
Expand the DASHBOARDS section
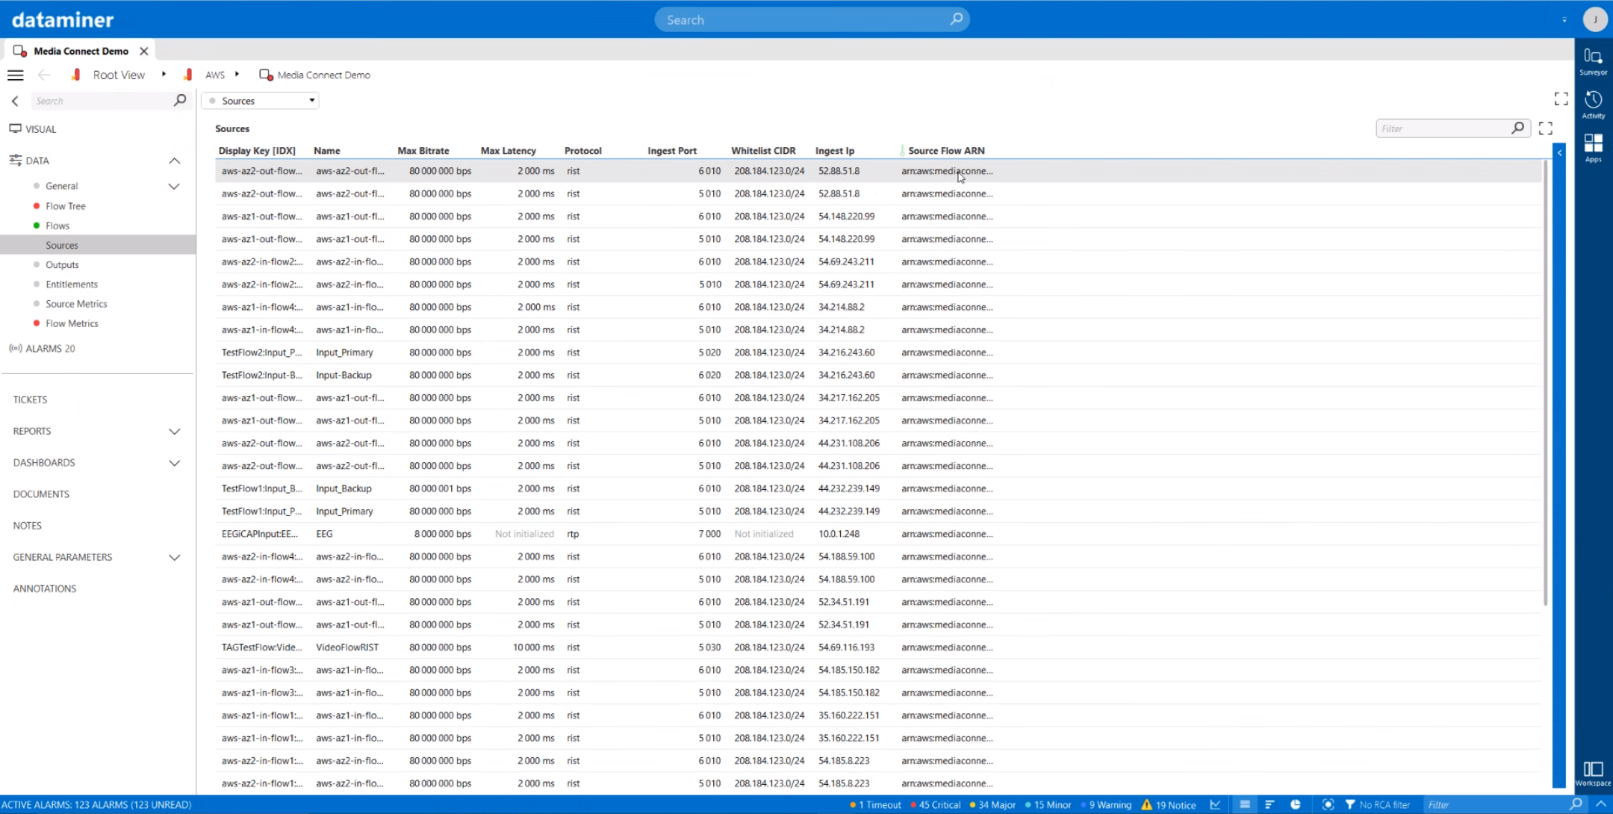pyautogui.click(x=174, y=463)
